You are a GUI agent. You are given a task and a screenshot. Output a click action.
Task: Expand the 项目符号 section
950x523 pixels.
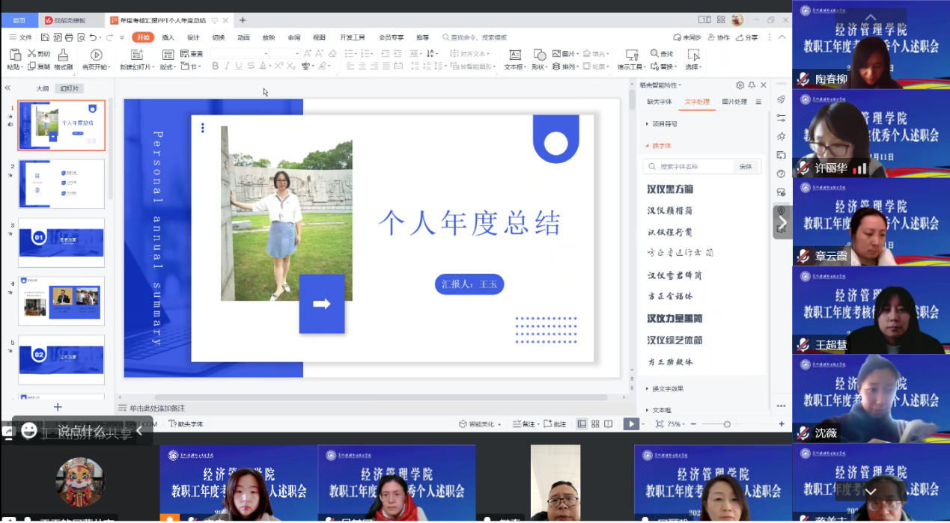(664, 124)
